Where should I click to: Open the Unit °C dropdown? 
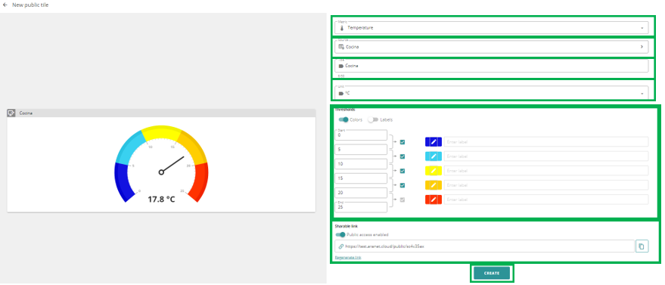492,93
